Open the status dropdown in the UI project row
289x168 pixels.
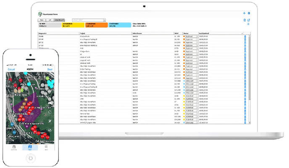coord(192,54)
